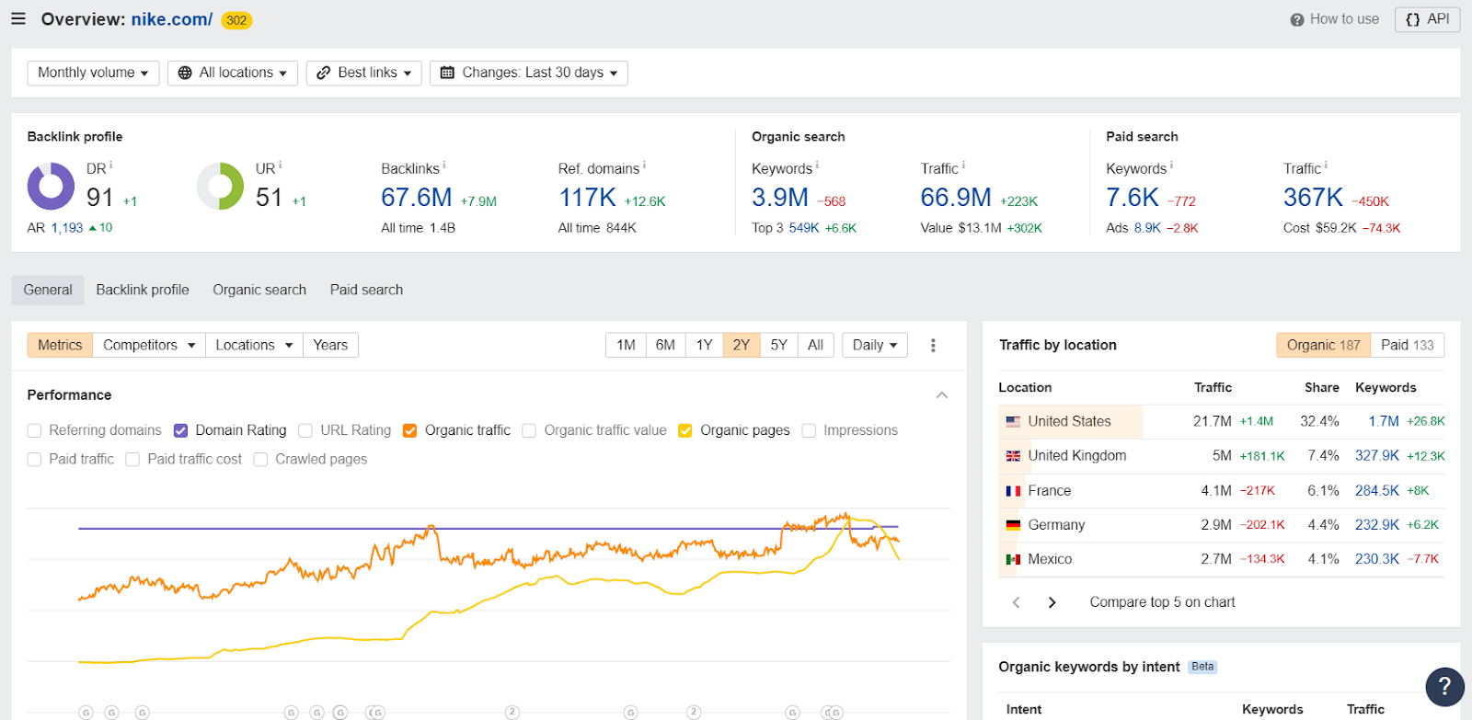The image size is (1472, 720).
Task: Click the 117K referring domains value
Action: click(588, 198)
